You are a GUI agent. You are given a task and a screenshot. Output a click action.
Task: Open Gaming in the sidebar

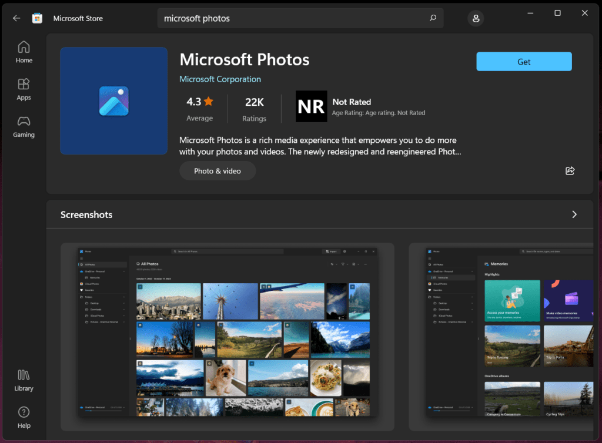pos(24,127)
